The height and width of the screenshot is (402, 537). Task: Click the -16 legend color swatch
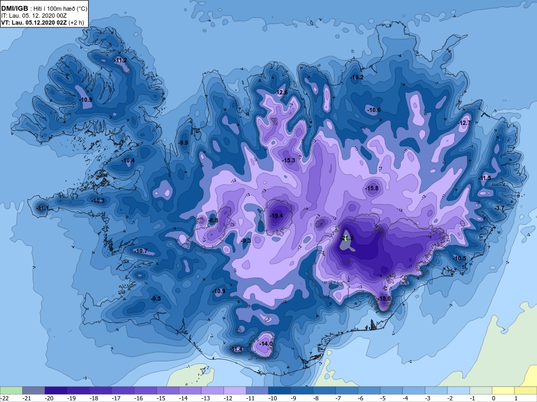[145, 390]
